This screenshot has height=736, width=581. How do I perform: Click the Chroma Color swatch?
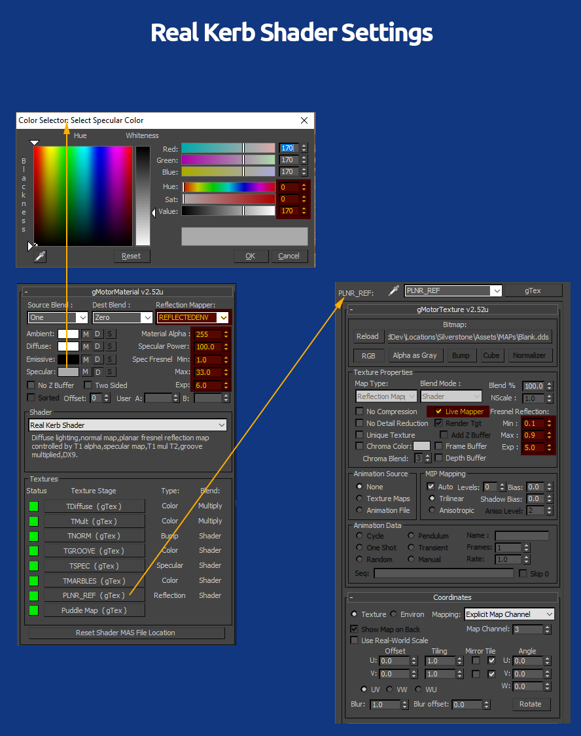click(x=421, y=446)
